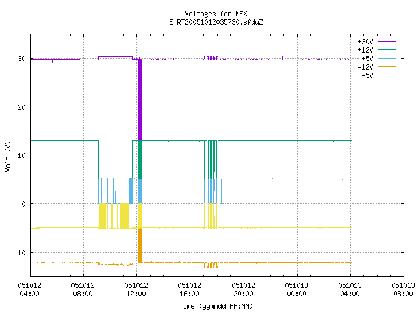Click the green +12V legend line sample

click(387, 49)
